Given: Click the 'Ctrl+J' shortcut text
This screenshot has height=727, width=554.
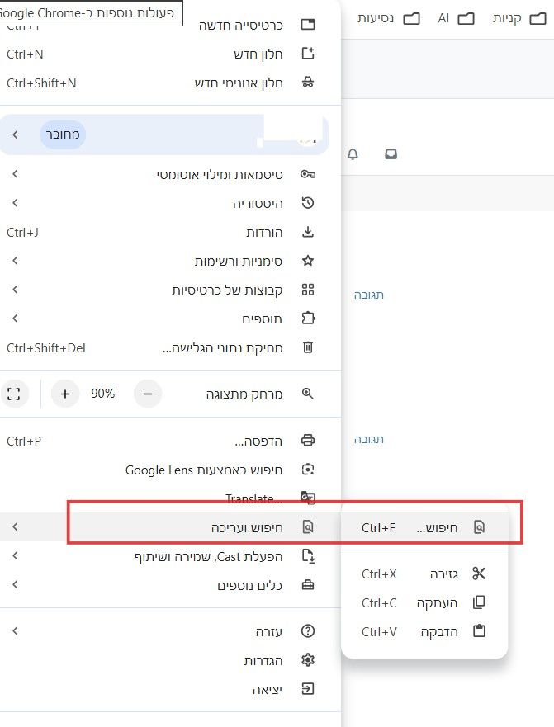Looking at the screenshot, I should tap(22, 232).
